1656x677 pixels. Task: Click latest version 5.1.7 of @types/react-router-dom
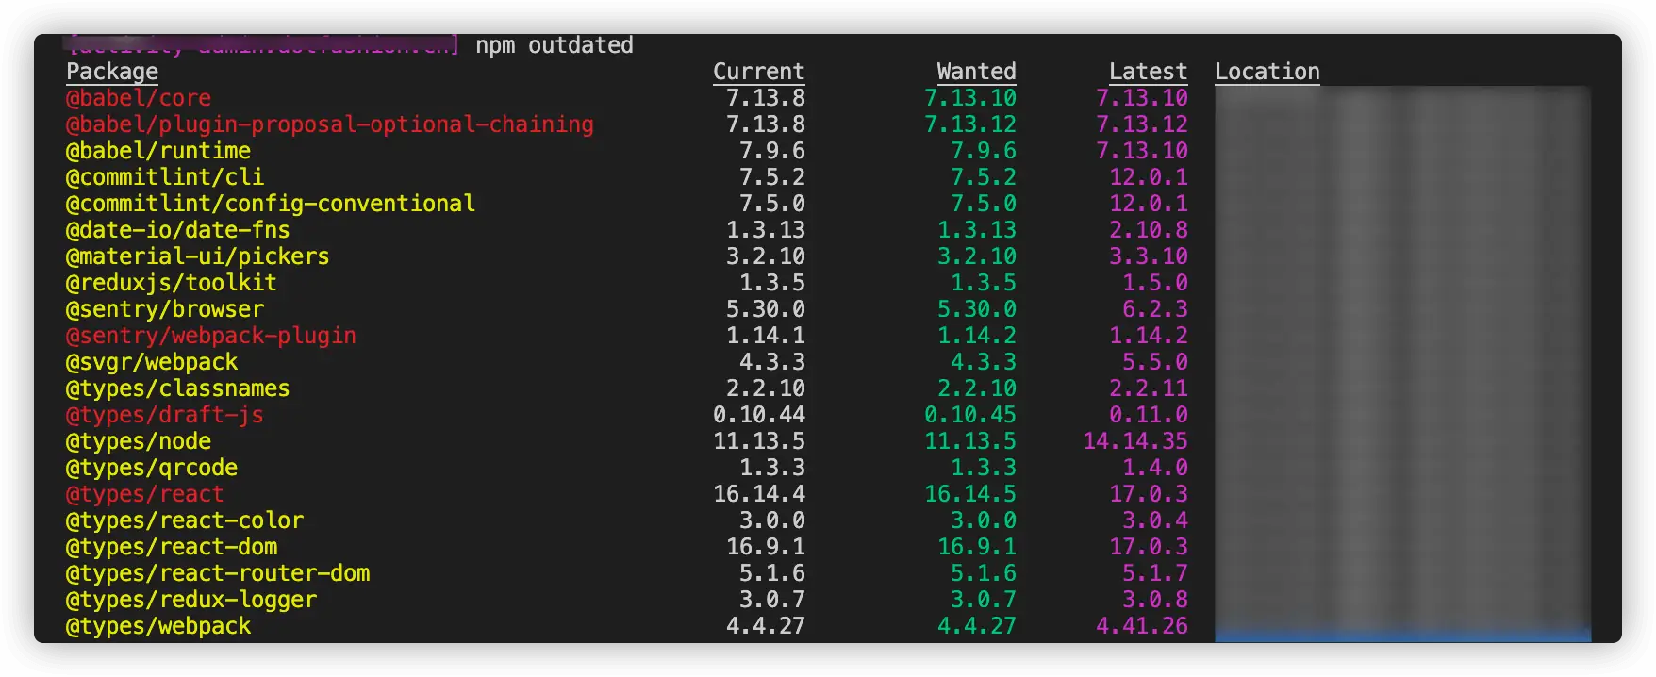[x=1155, y=573]
